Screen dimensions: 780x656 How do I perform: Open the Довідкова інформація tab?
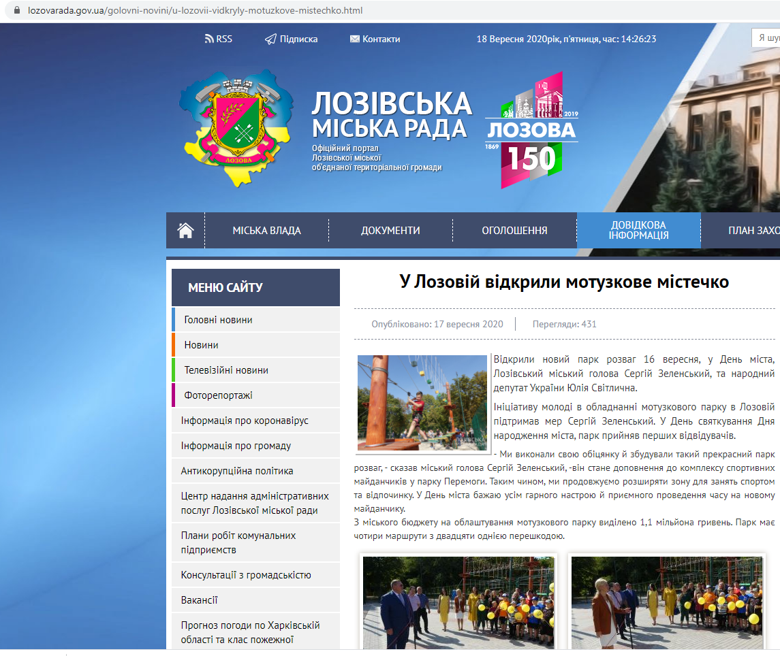point(638,231)
